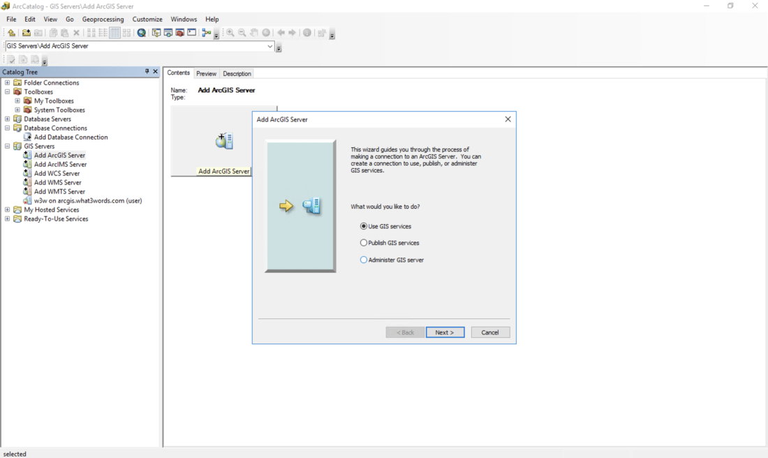Open the File menu

click(x=11, y=19)
